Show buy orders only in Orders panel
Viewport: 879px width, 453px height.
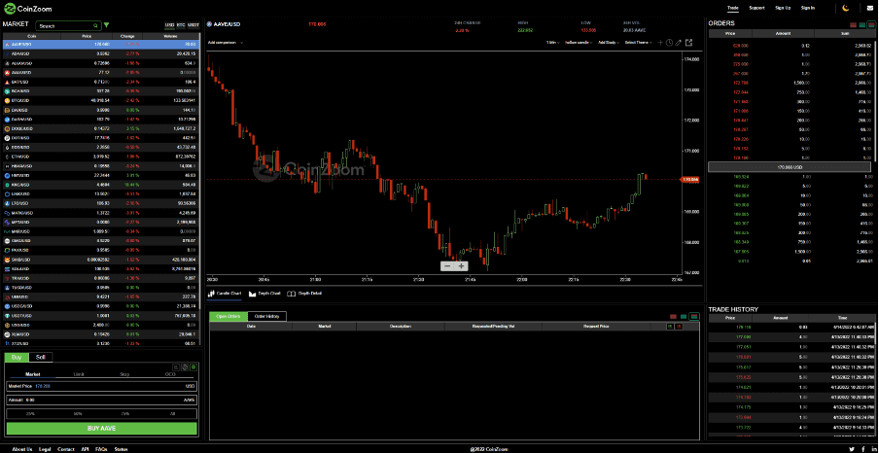point(861,25)
